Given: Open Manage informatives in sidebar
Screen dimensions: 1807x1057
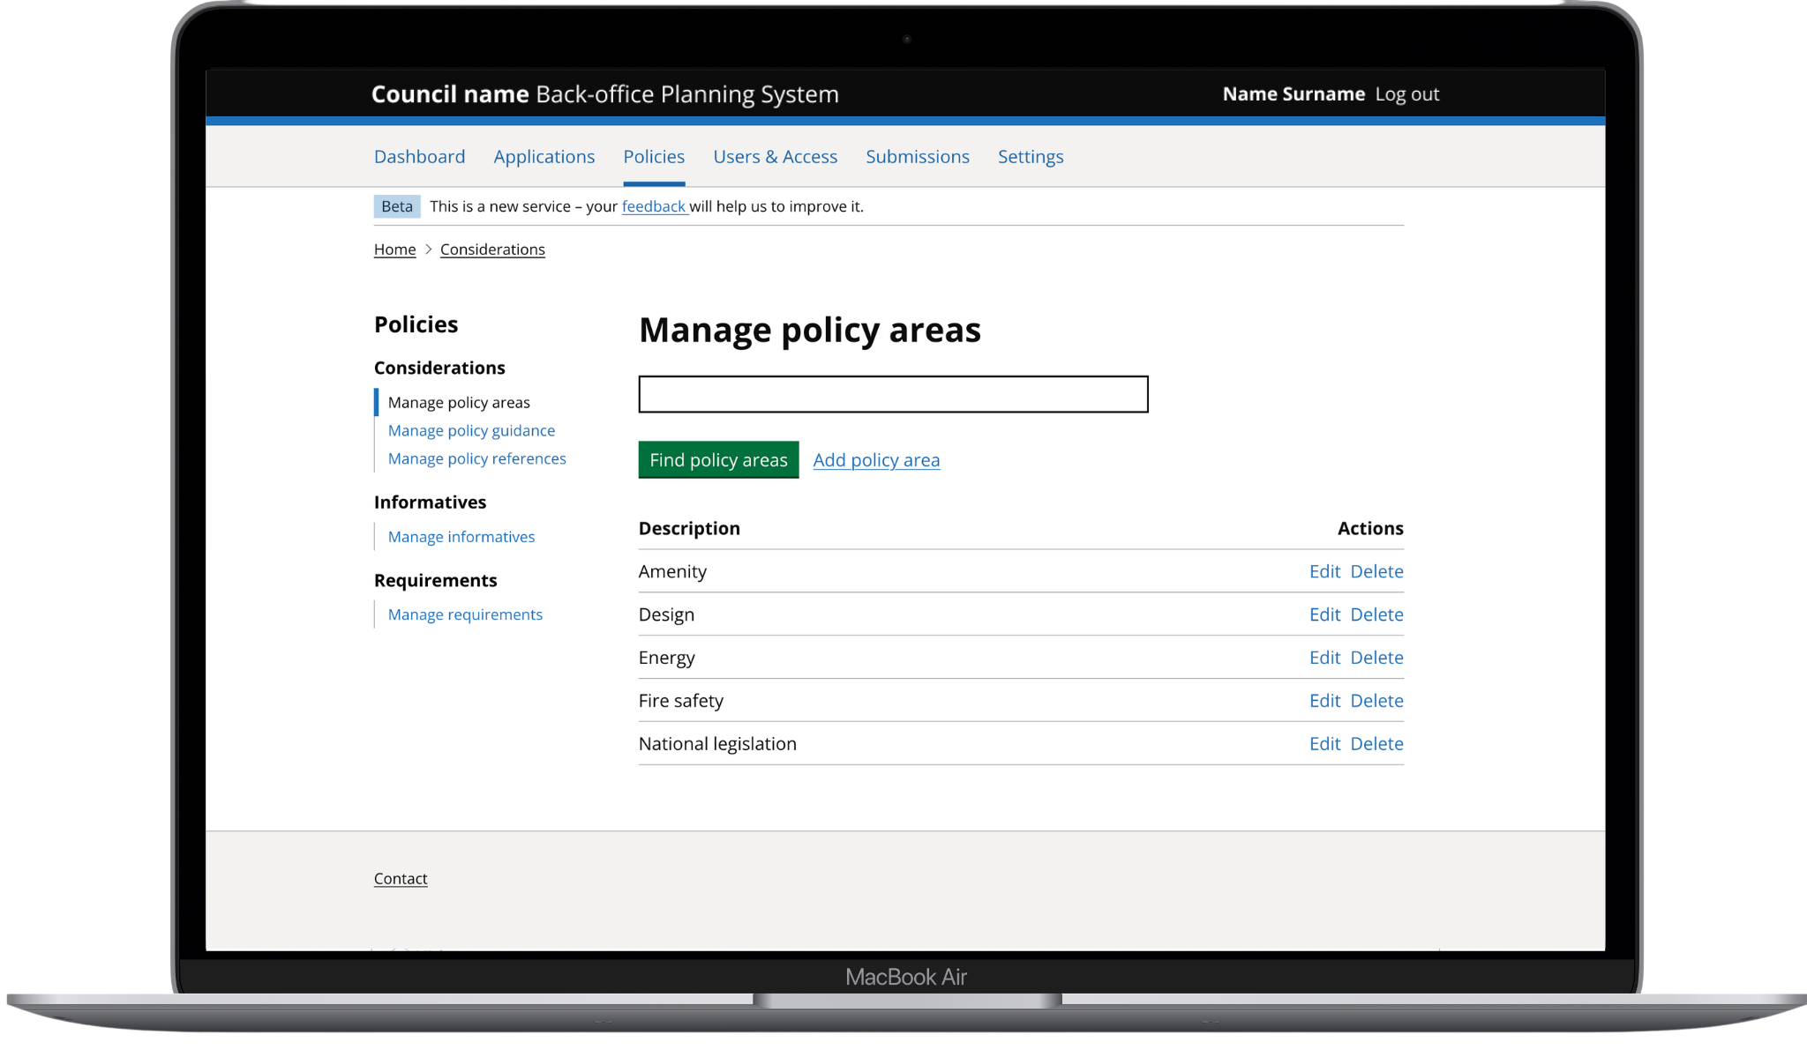Looking at the screenshot, I should click(461, 537).
